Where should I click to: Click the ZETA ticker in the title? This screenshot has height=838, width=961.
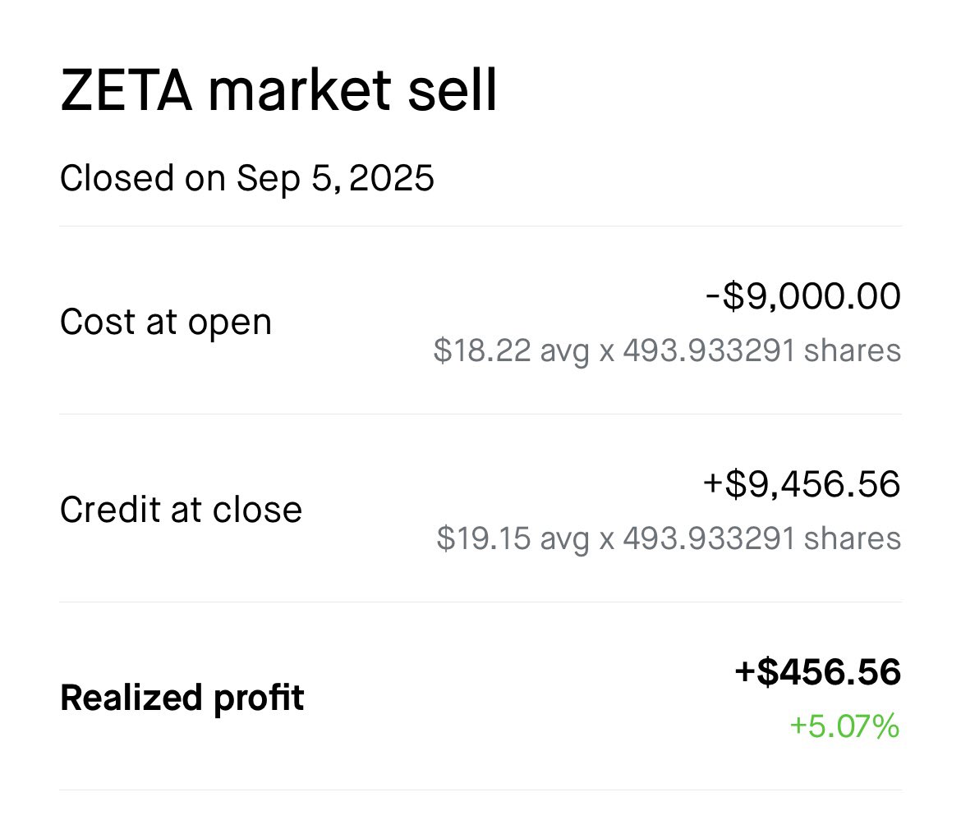126,92
